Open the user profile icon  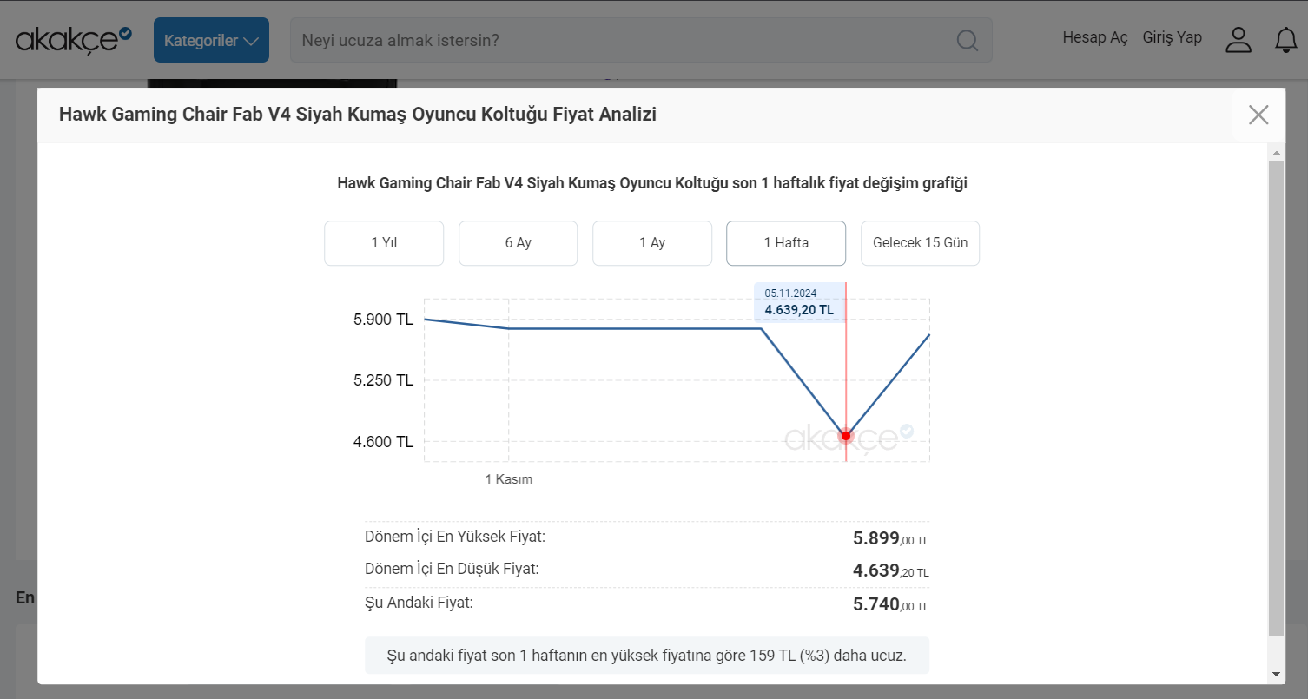1238,40
